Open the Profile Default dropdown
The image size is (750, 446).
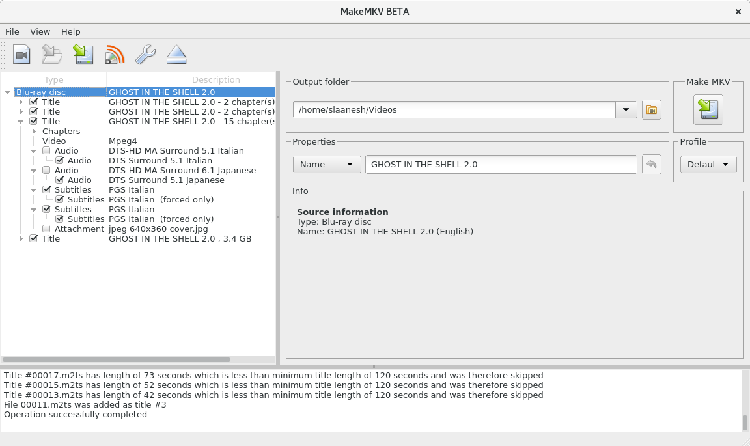pos(708,165)
